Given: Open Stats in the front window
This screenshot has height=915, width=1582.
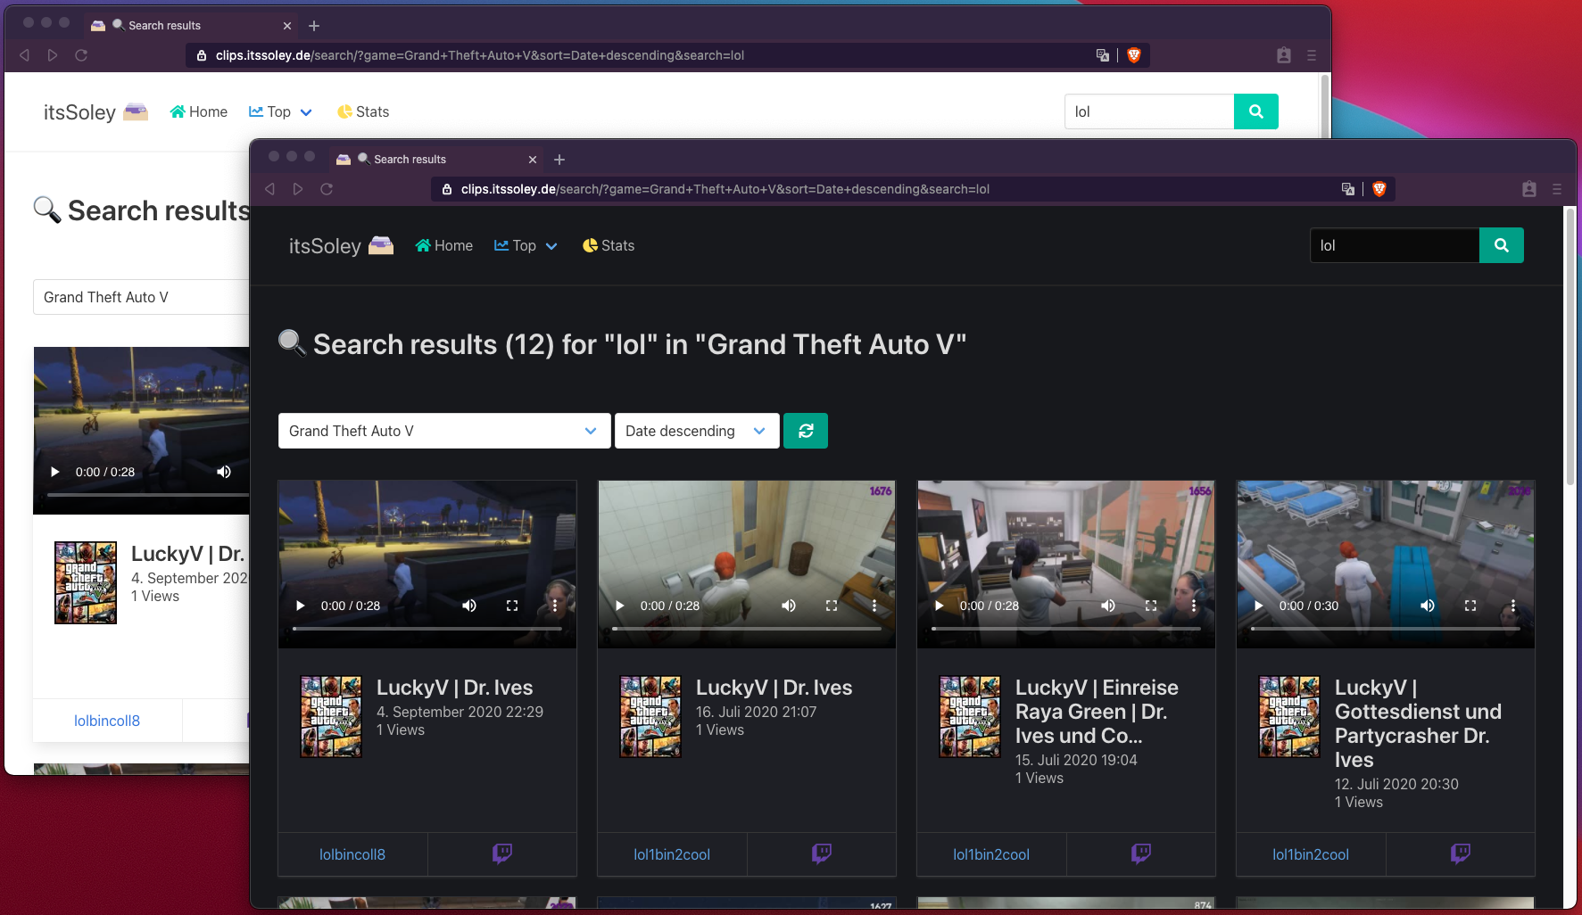Looking at the screenshot, I should point(609,245).
